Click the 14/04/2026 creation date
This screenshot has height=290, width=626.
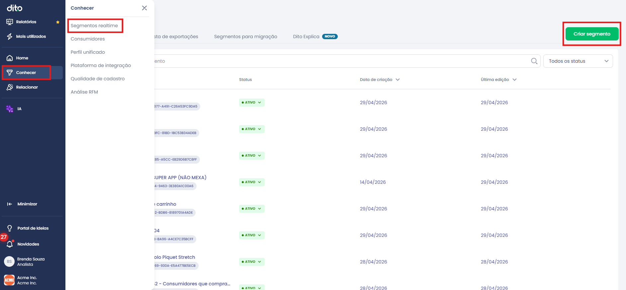pyautogui.click(x=373, y=182)
